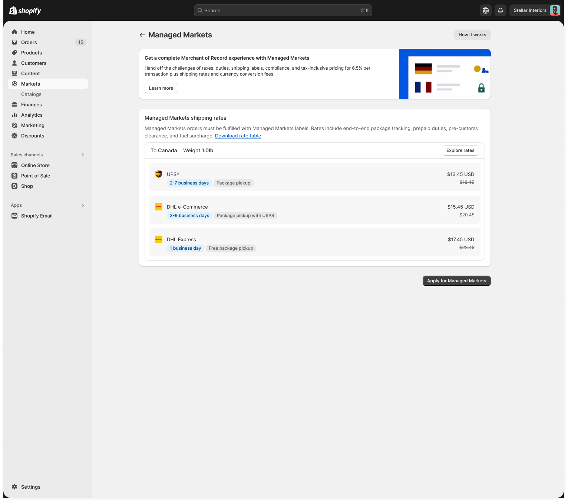Image resolution: width=568 pixels, height=502 pixels.
Task: Click the Shopify logo
Action: point(25,10)
